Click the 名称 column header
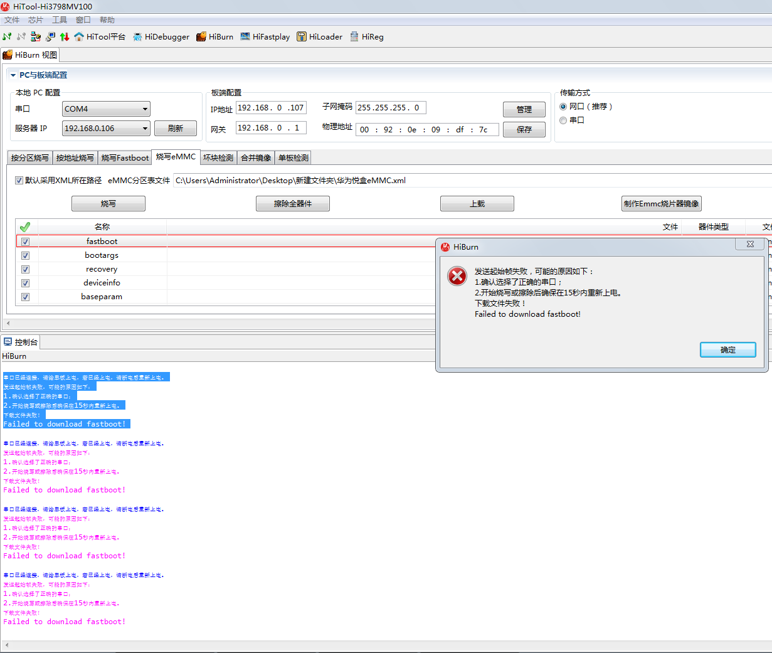772x653 pixels. tap(102, 226)
